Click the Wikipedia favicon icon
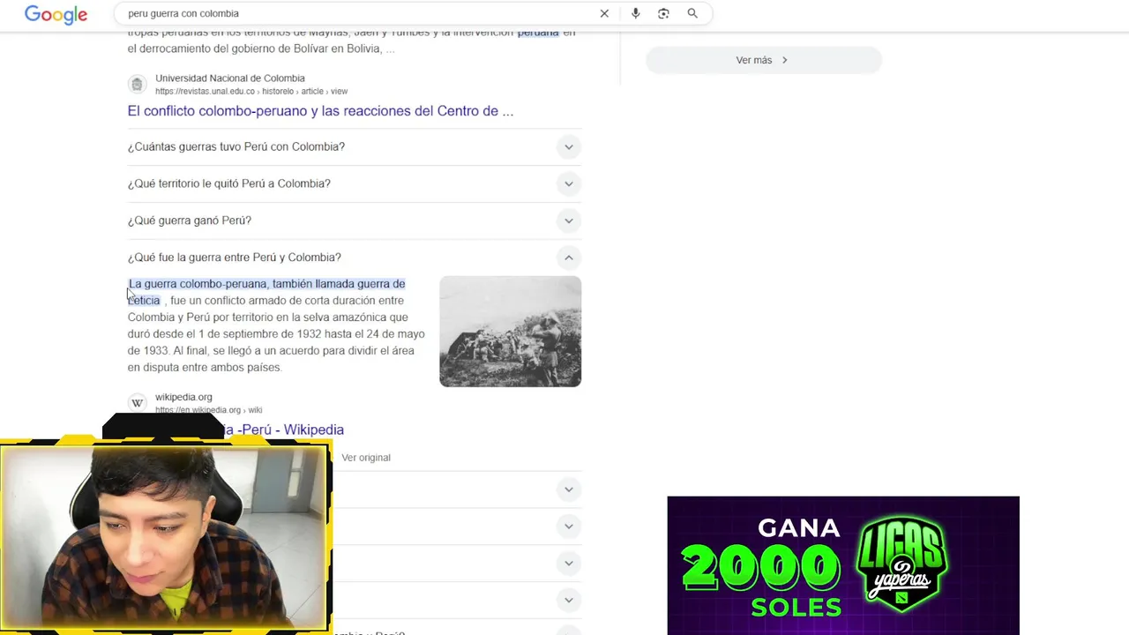1129x635 pixels. 137,403
